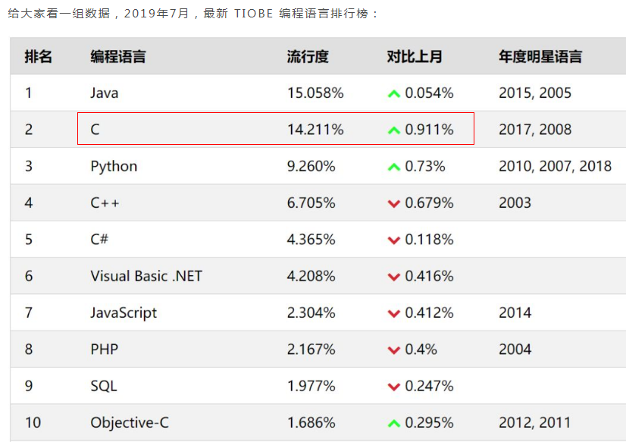Select the JavaScript language cell
Image resolution: width=626 pixels, height=442 pixels.
click(124, 313)
